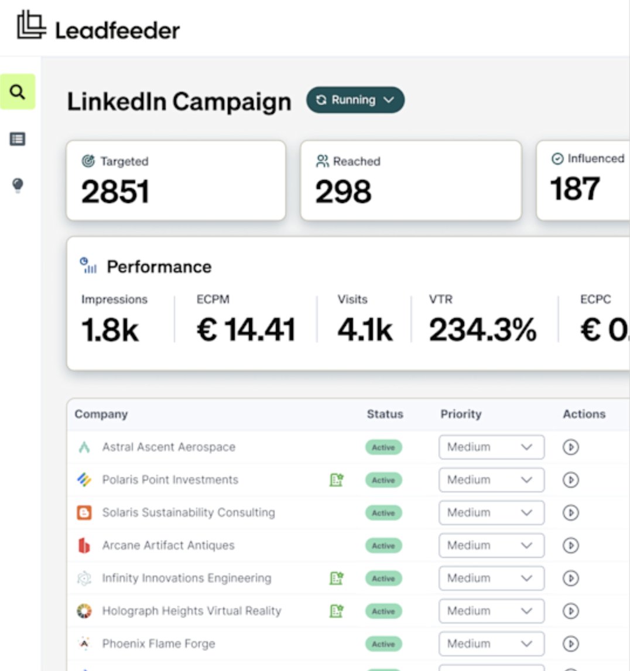The width and height of the screenshot is (630, 671).
Task: Click the Status column header
Action: pyautogui.click(x=385, y=414)
